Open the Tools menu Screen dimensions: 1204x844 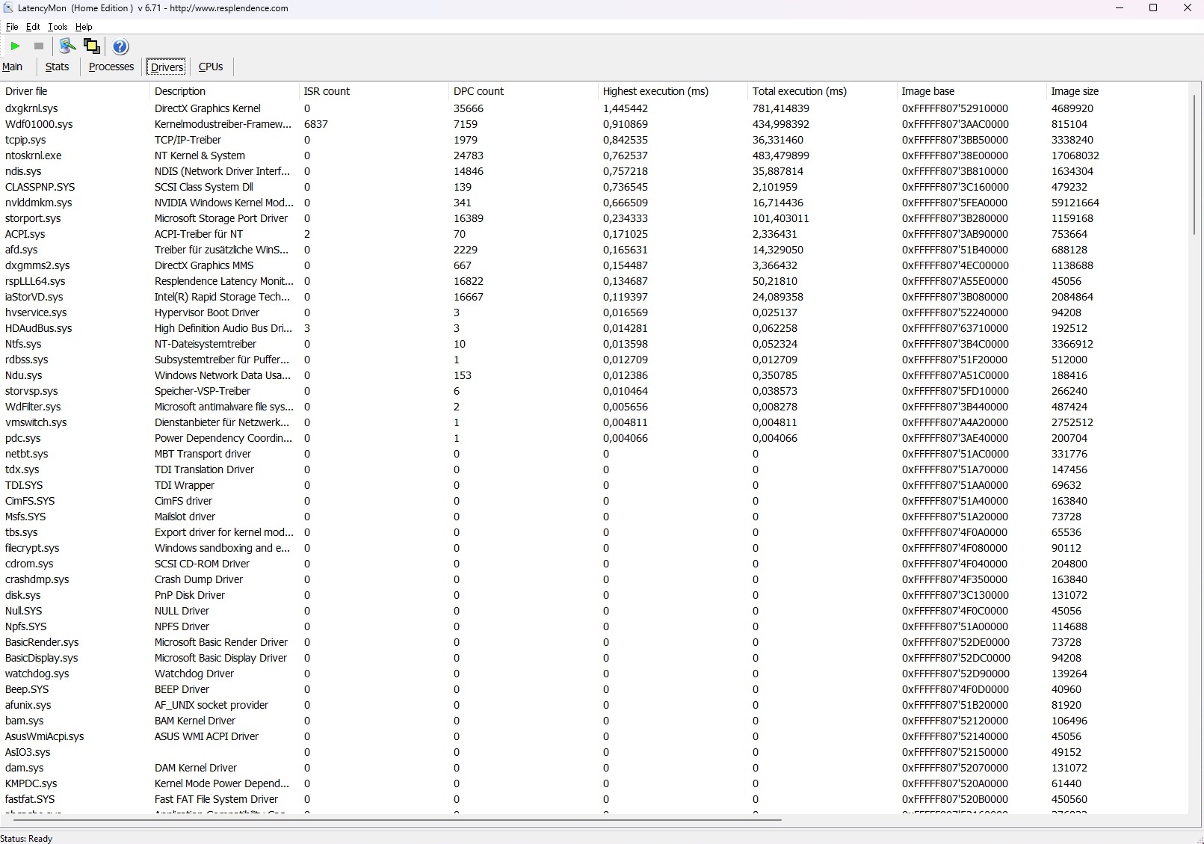point(58,27)
